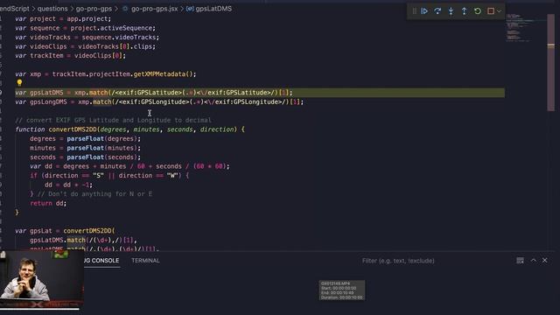Select the questions breadcrumb
The image size is (560, 315).
pos(52,9)
